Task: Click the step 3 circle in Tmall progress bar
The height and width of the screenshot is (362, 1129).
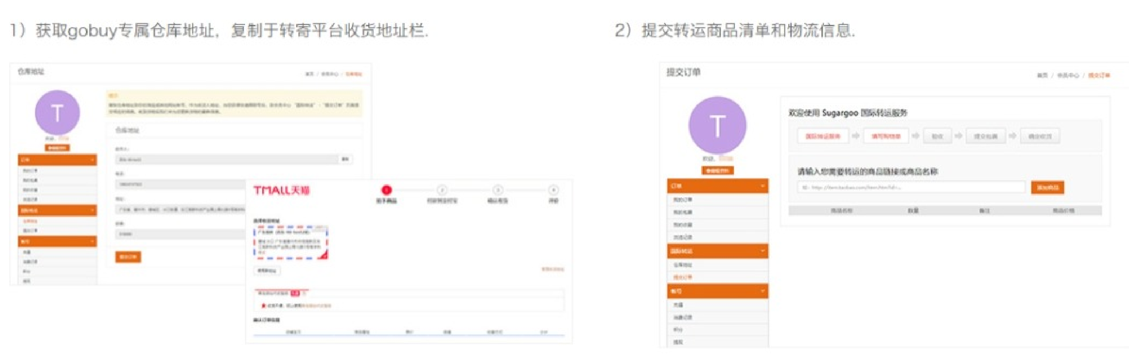Action: click(498, 190)
